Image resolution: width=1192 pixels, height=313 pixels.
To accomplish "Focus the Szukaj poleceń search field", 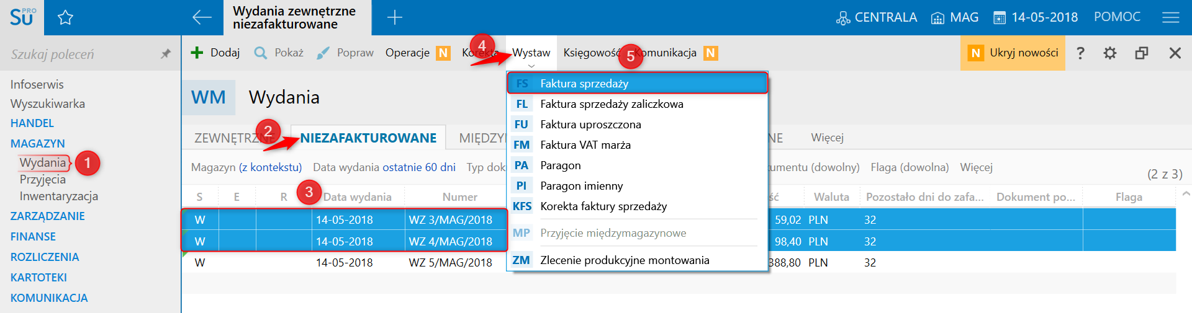I will 81,54.
